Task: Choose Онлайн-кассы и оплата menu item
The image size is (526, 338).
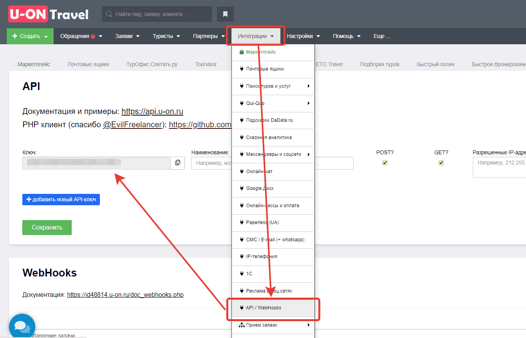Action: (x=273, y=206)
